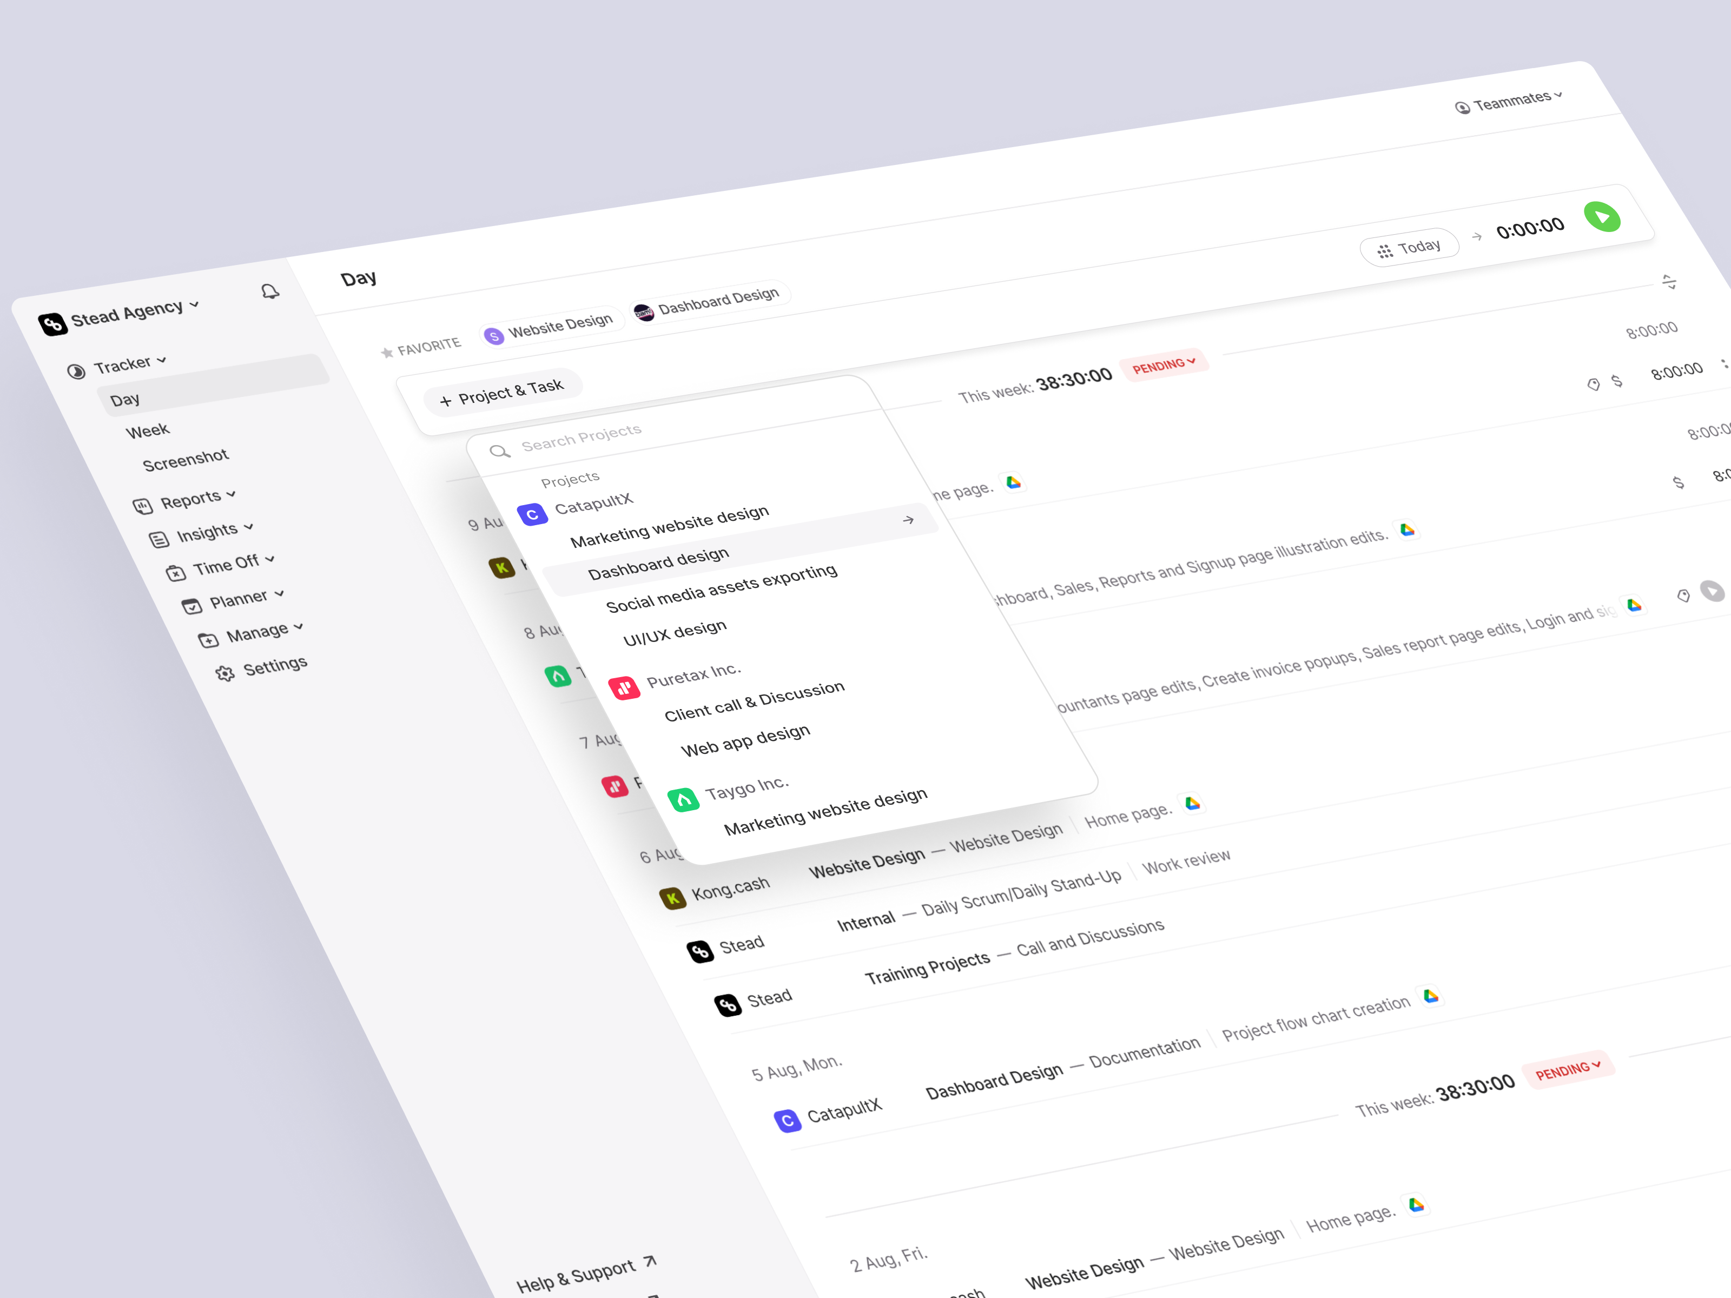
Task: Expand the Stead Agency workspace dropdown
Action: [x=194, y=305]
